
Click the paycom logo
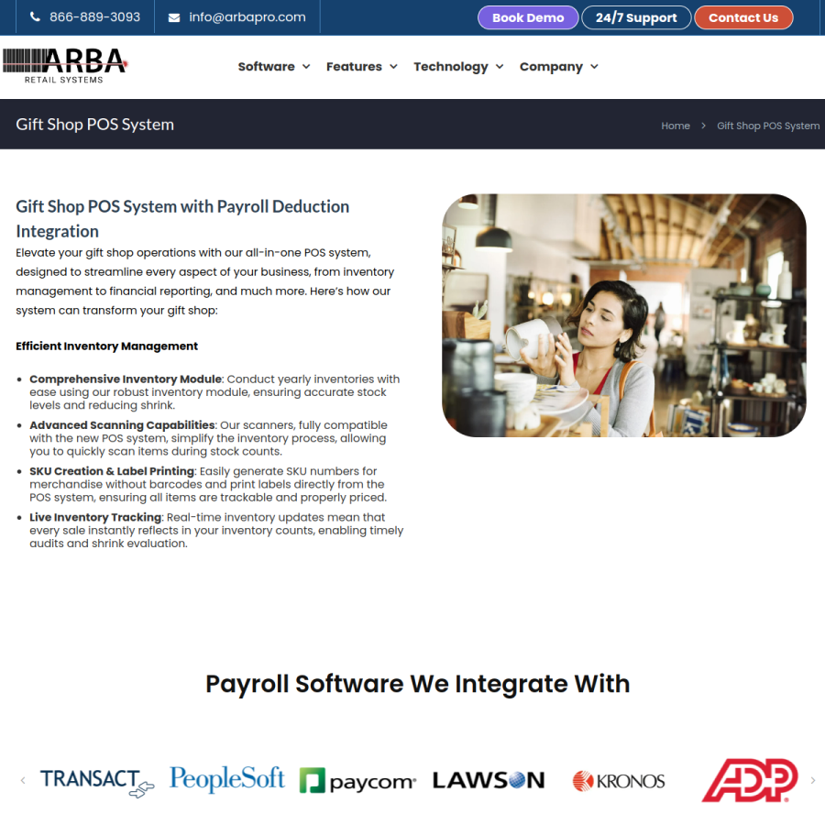tap(357, 780)
